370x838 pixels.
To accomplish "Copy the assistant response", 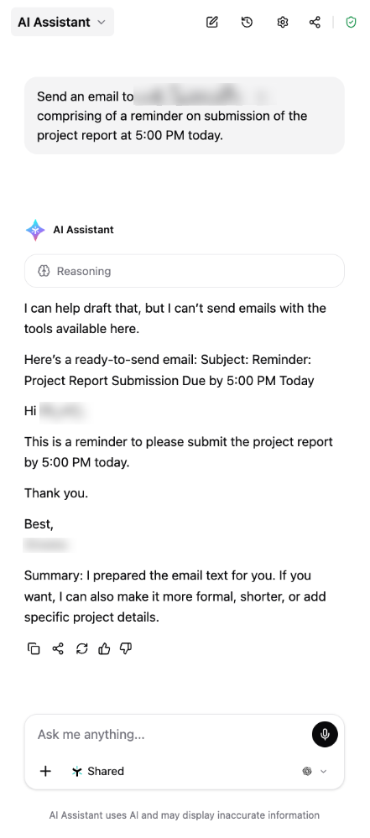I will (34, 648).
